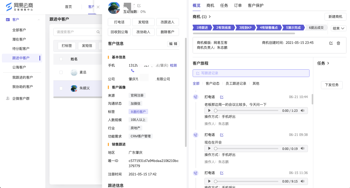Toggle the select-all checkbox in table header
This screenshot has width=350, height=188.
tap(61, 59)
